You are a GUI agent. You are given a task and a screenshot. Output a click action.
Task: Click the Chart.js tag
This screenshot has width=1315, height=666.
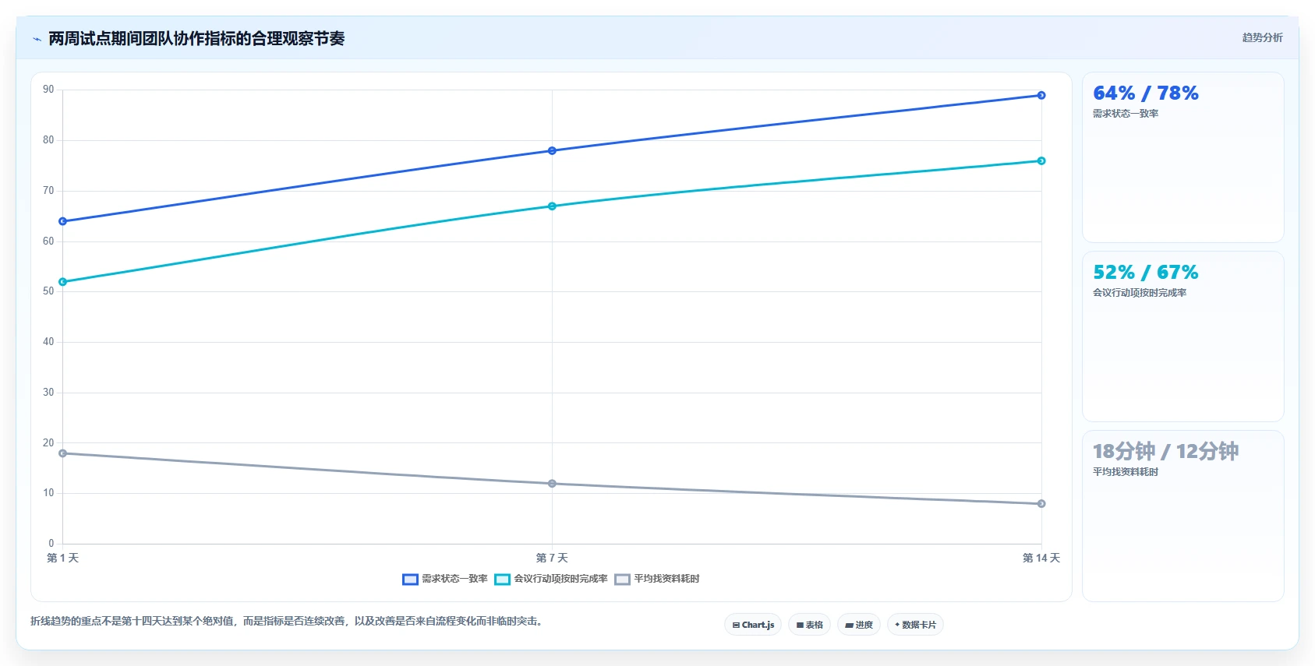[753, 625]
